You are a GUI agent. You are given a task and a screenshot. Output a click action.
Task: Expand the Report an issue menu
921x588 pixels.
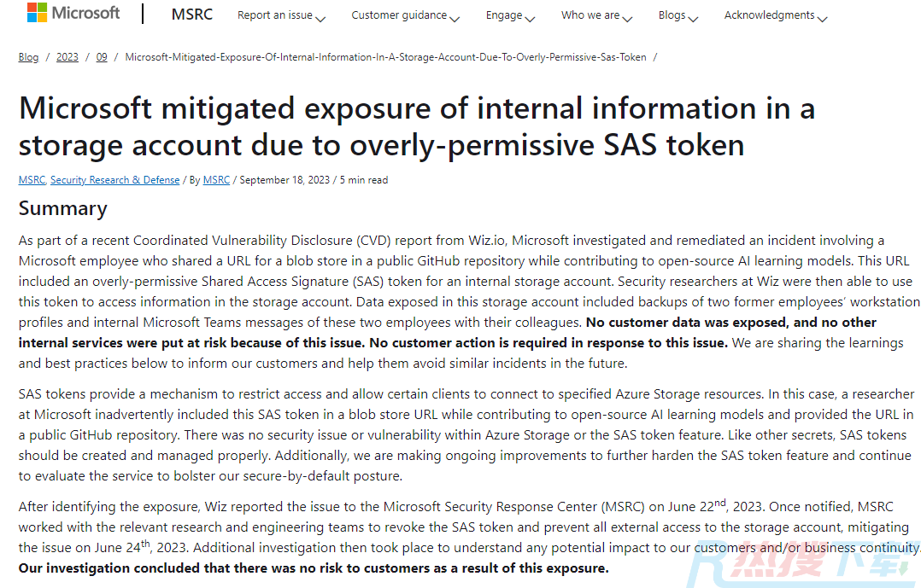[x=281, y=15]
